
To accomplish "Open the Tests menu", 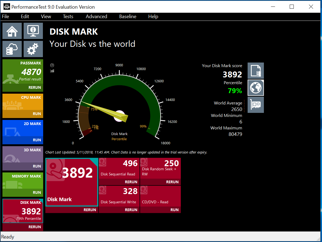I will tap(68, 17).
